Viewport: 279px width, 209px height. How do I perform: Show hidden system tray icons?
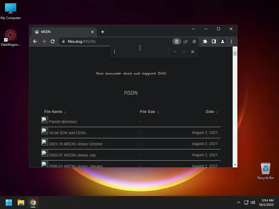(x=239, y=202)
